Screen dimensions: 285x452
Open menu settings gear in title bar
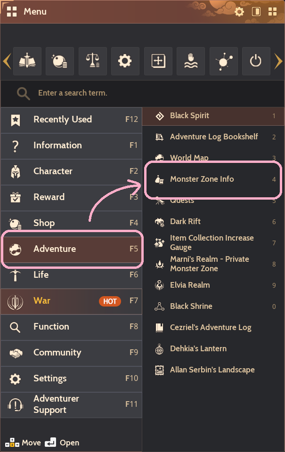[239, 12]
